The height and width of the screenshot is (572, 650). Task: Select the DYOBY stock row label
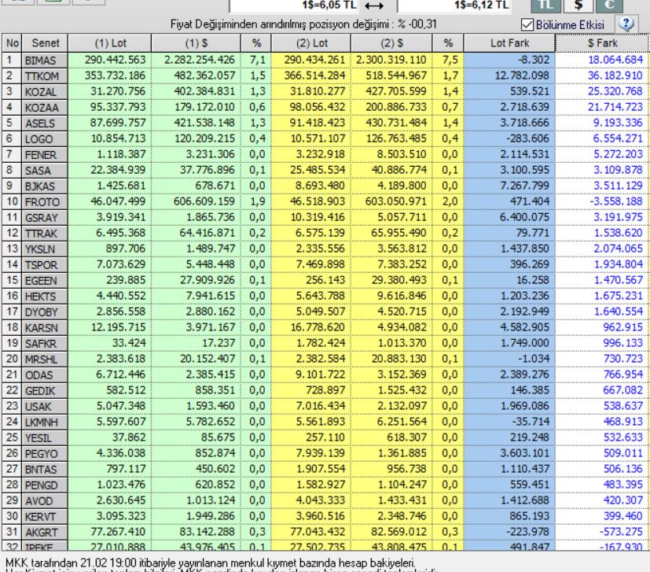[x=45, y=312]
